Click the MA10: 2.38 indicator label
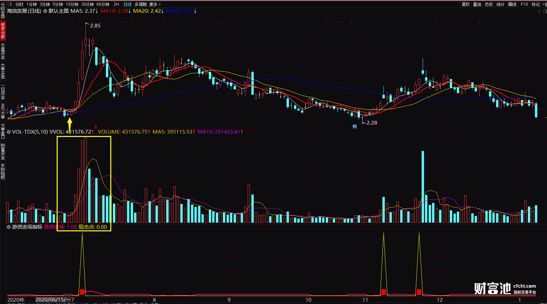This screenshot has width=547, height=304. [116, 11]
